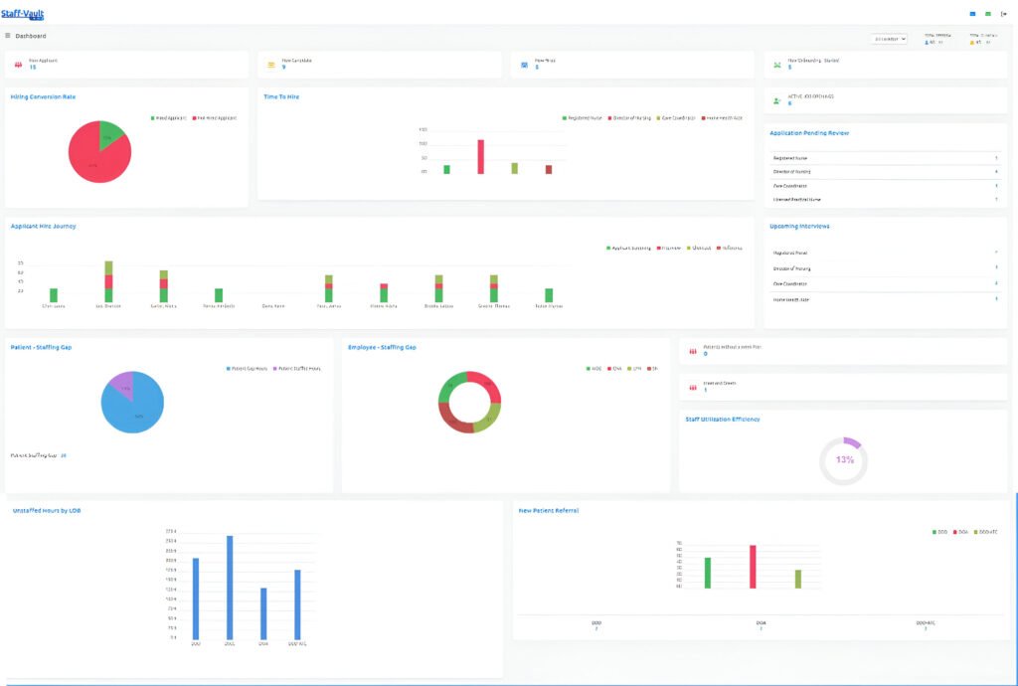Click the New Onboarding Started icon
This screenshot has height=686, width=1018.
pos(777,65)
